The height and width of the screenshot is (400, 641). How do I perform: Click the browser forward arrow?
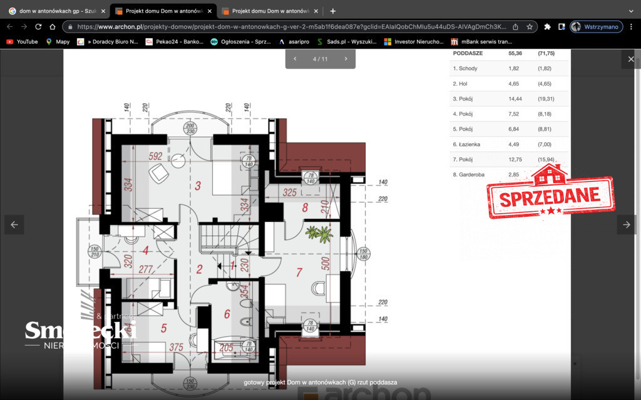click(x=24, y=26)
